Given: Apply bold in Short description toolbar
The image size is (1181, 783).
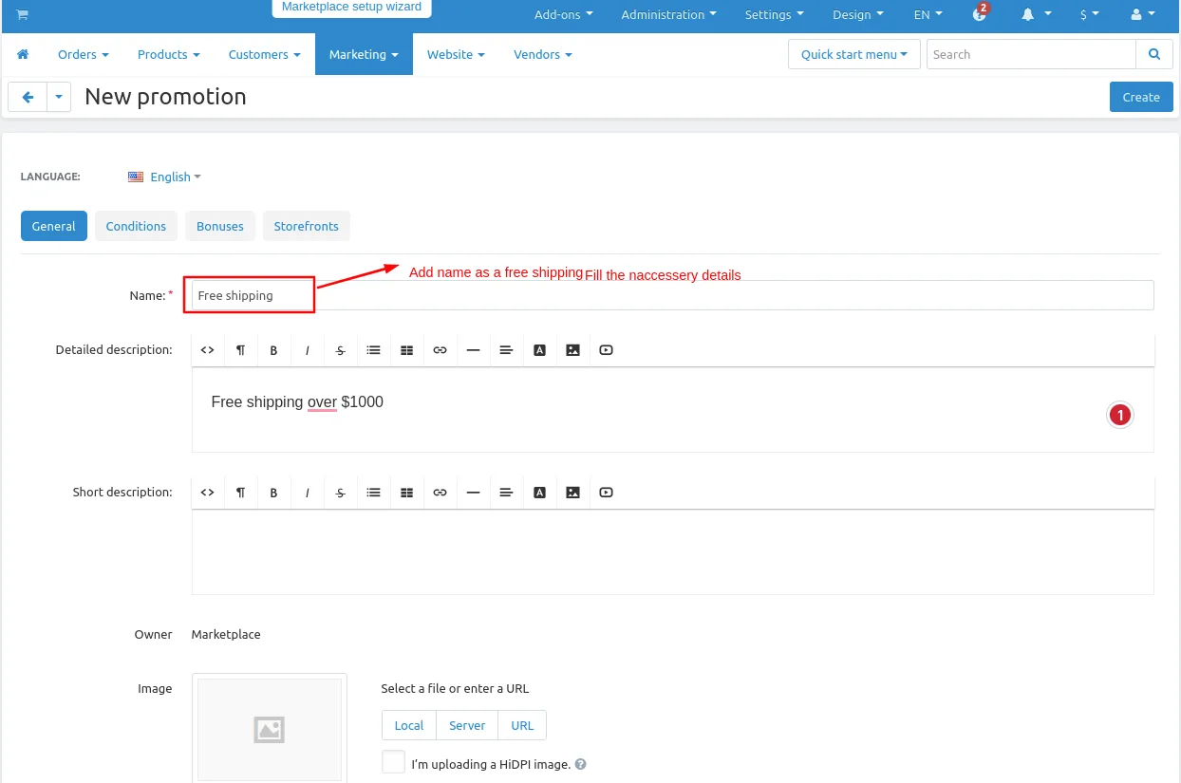Looking at the screenshot, I should [274, 493].
